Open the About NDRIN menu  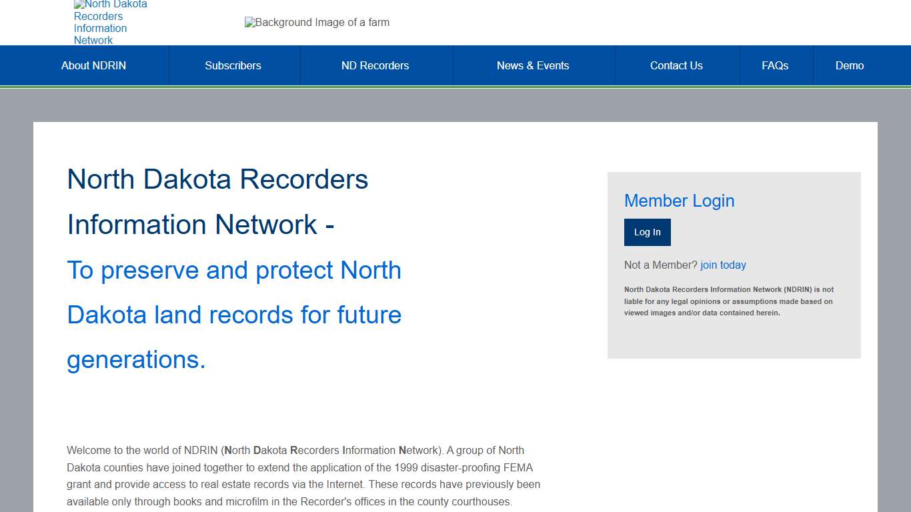click(93, 65)
